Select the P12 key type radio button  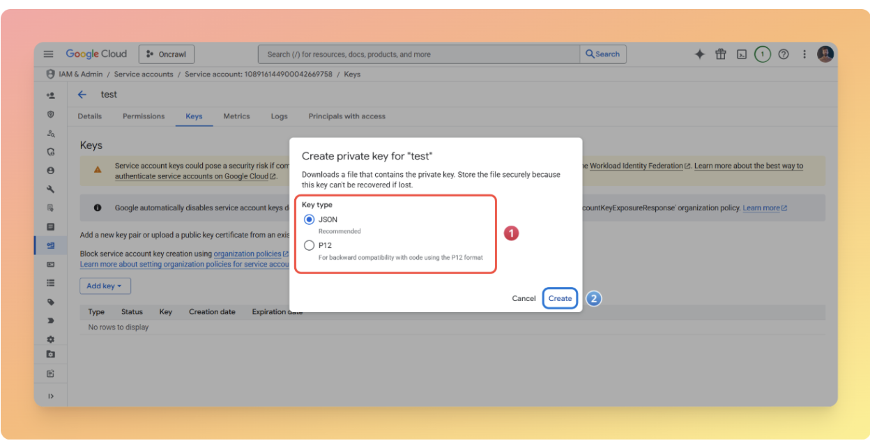pyautogui.click(x=309, y=244)
